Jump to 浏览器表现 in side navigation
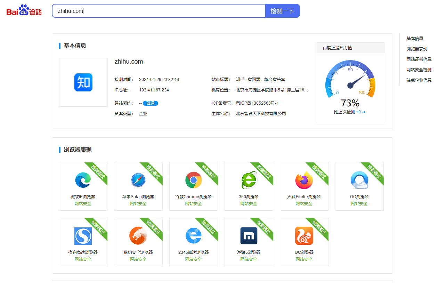 click(x=417, y=49)
